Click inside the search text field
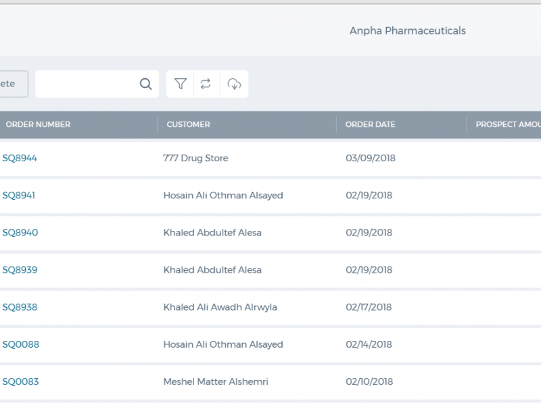The height and width of the screenshot is (405, 541). pyautogui.click(x=87, y=84)
